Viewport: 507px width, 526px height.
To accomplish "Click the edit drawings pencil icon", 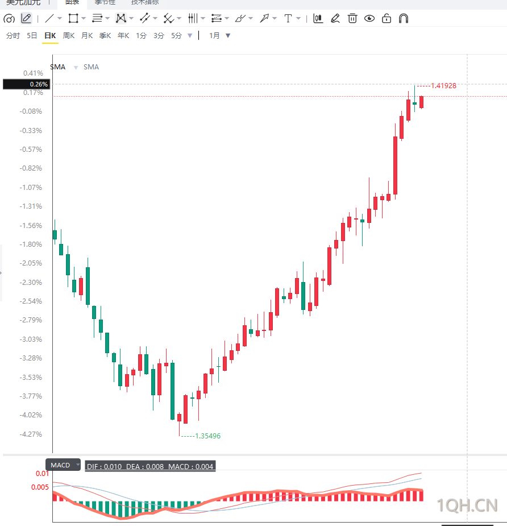I will 335,18.
